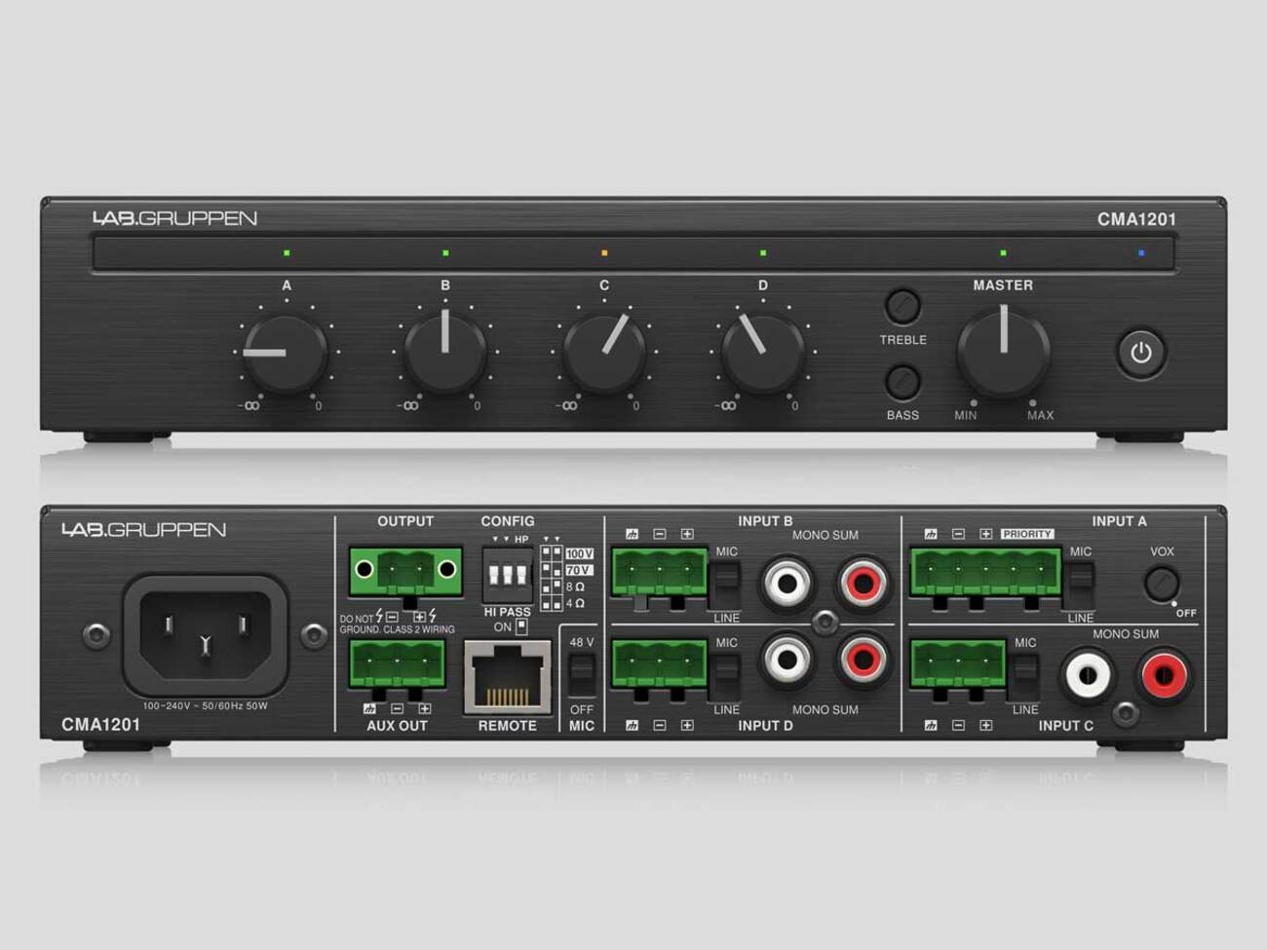Click the 70 V output setting label
1267x950 pixels.
pyautogui.click(x=578, y=570)
